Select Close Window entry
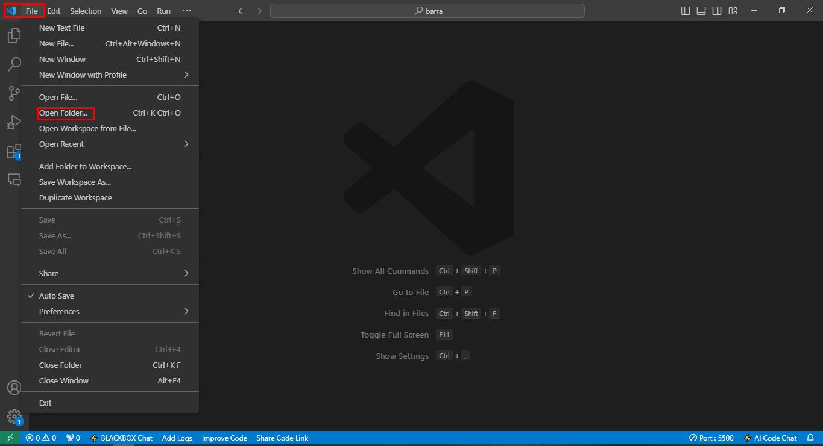The image size is (823, 446). coord(110,381)
